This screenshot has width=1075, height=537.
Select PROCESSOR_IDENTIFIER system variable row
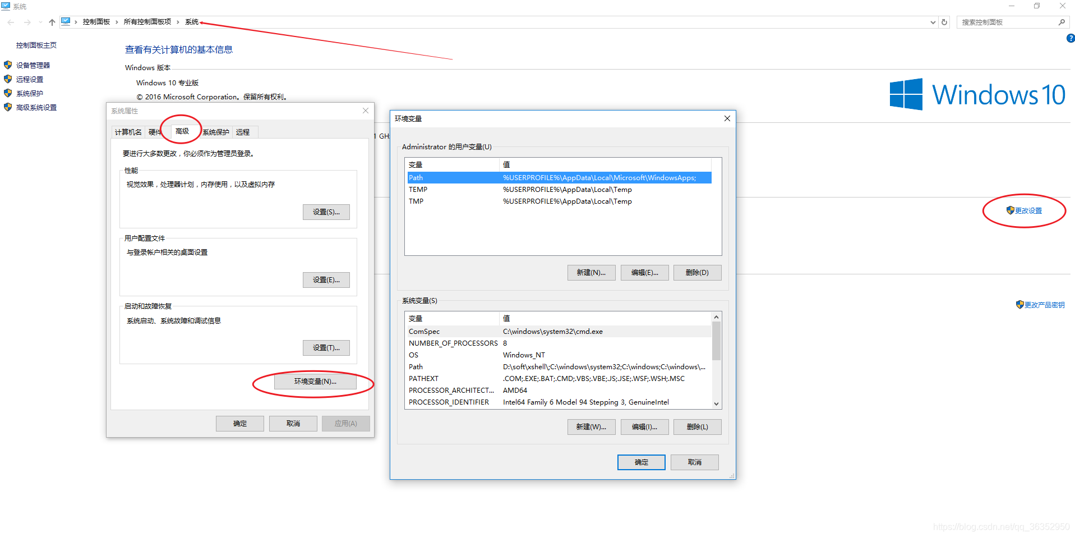559,402
